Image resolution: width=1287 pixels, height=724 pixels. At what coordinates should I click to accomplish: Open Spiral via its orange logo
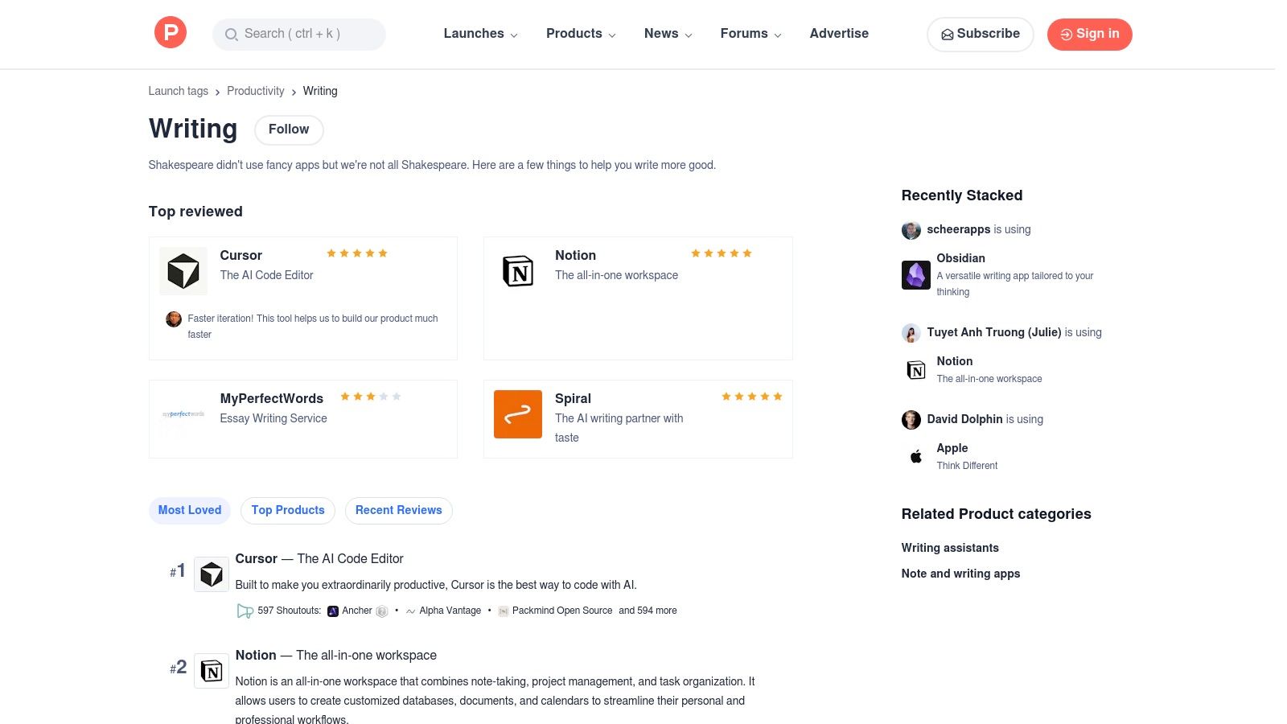pyautogui.click(x=517, y=413)
